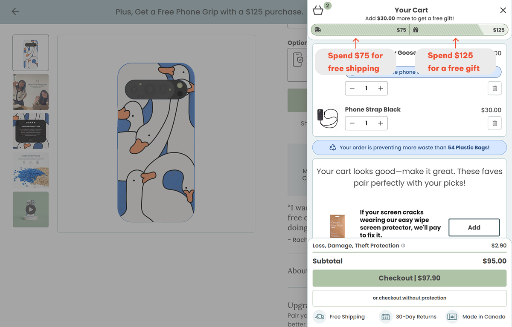The image size is (512, 327).
Task: Play the product video thumbnail
Action: (x=31, y=209)
